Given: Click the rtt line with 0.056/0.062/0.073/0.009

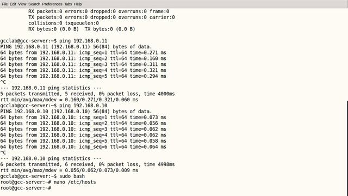Looking at the screenshot, I should (69, 170).
